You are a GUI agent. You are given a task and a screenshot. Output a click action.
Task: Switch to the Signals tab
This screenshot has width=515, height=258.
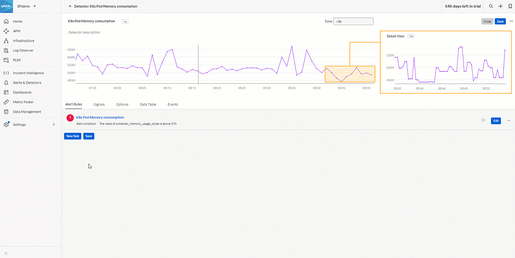(99, 105)
